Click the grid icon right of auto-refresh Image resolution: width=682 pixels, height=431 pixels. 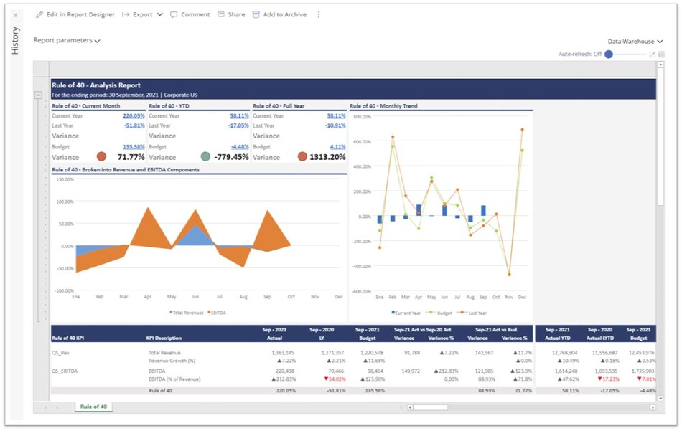pyautogui.click(x=661, y=55)
